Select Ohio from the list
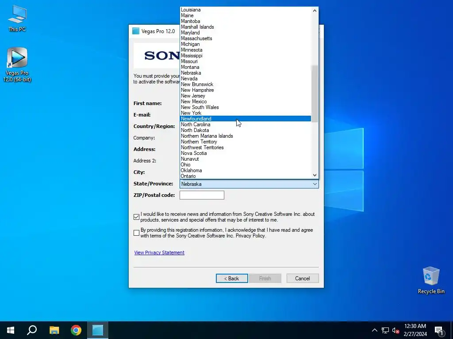453x339 pixels. (x=245, y=165)
